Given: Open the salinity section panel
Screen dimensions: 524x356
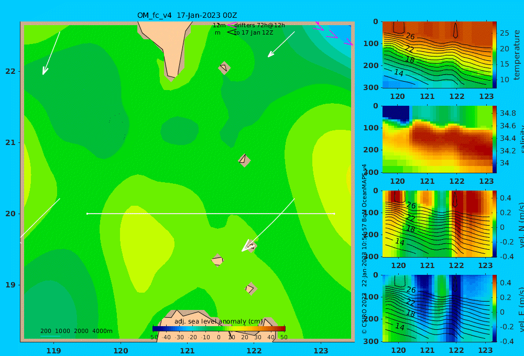Looking at the screenshot, I should pyautogui.click(x=437, y=139).
